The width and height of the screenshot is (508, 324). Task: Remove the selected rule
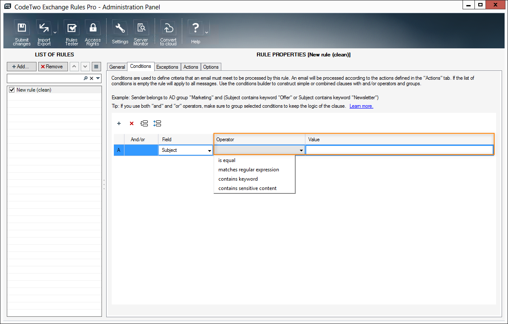tap(53, 67)
